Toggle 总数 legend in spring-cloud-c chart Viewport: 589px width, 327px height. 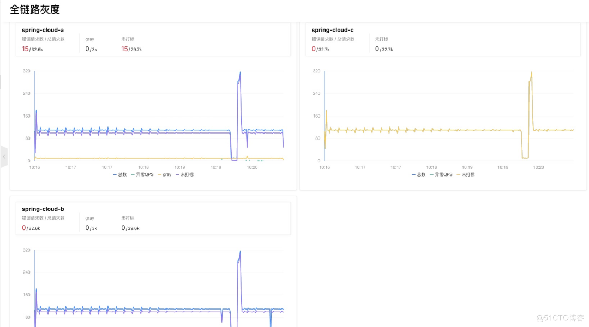(x=419, y=174)
